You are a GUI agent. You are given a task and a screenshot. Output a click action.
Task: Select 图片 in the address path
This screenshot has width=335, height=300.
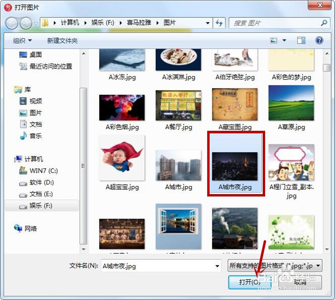tap(169, 23)
